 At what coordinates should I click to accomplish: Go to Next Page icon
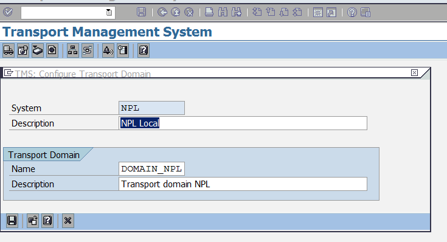tap(283, 12)
